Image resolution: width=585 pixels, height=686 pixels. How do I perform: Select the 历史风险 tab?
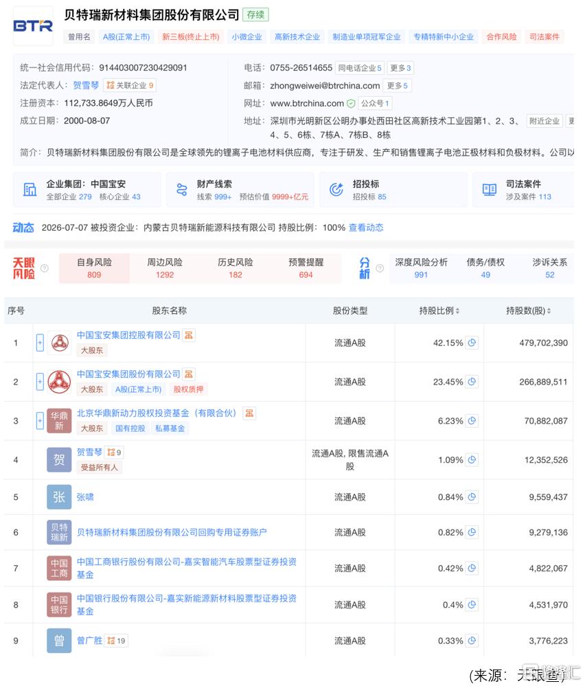coord(236,268)
